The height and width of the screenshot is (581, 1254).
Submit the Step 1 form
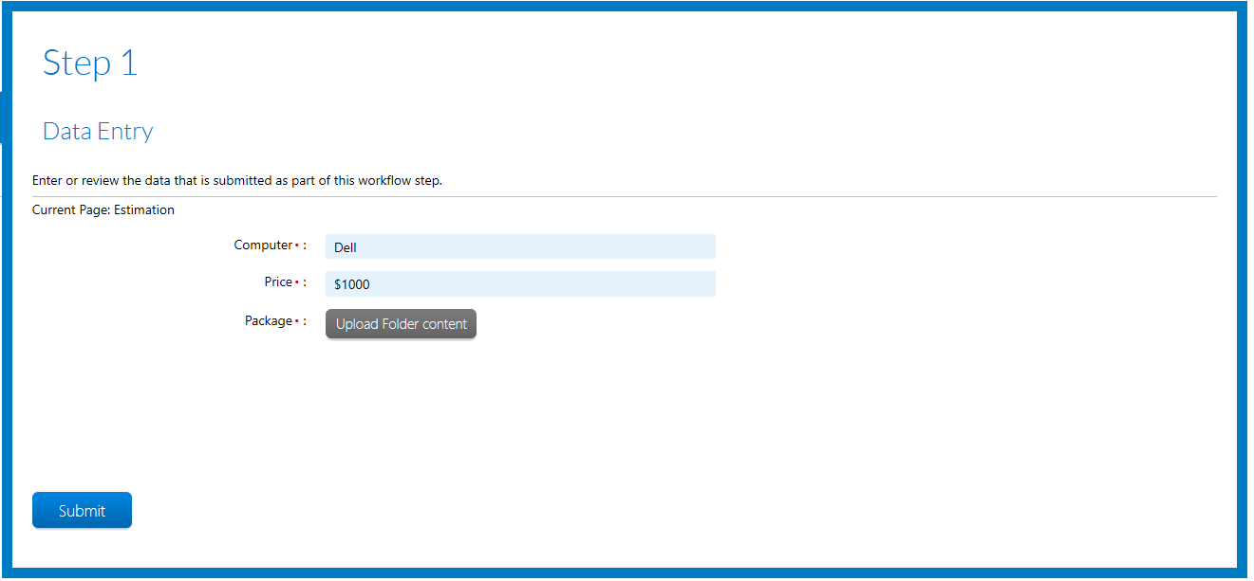tap(82, 510)
